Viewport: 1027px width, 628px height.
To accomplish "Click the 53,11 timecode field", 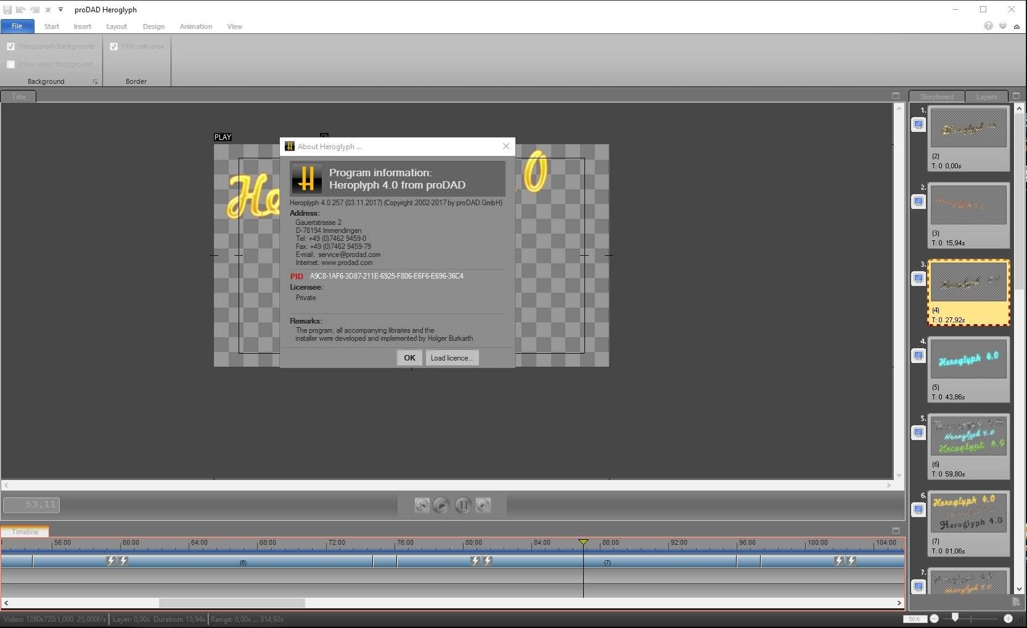I will (x=31, y=505).
